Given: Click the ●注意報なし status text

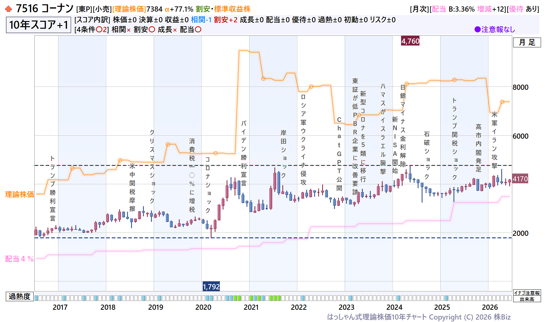Looking at the screenshot, I should pos(495,30).
